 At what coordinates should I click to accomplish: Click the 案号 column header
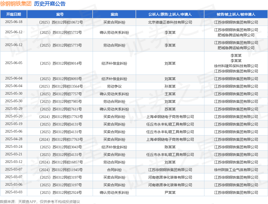(x=60, y=14)
